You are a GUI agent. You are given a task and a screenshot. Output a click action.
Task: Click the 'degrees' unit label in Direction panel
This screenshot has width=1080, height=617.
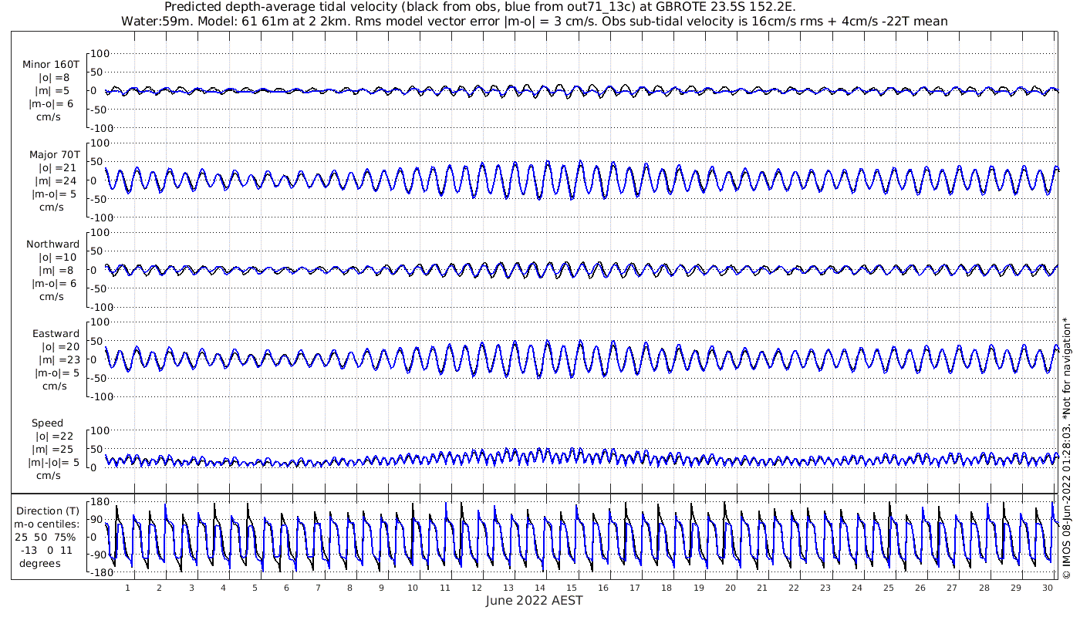coord(40,563)
